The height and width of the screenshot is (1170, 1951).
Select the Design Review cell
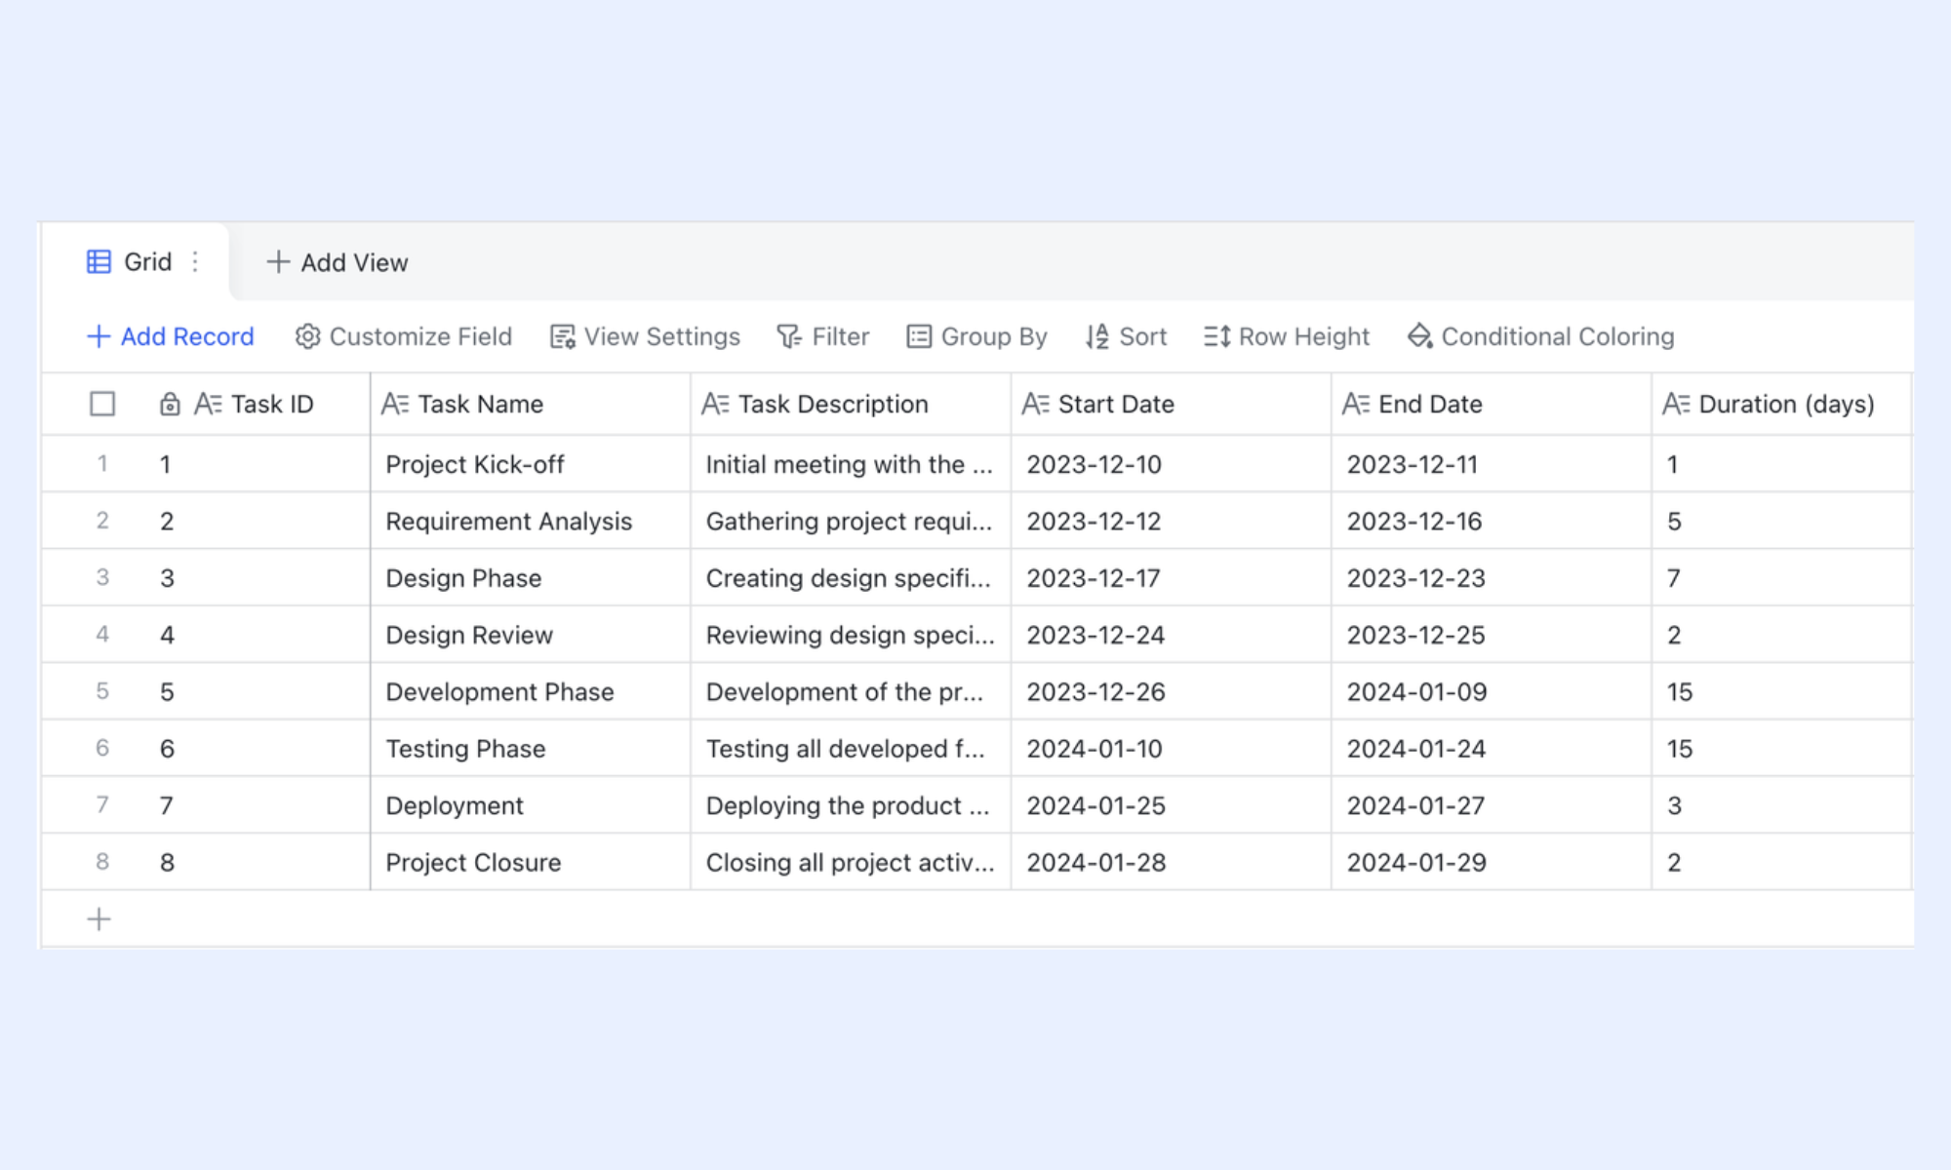[531, 635]
